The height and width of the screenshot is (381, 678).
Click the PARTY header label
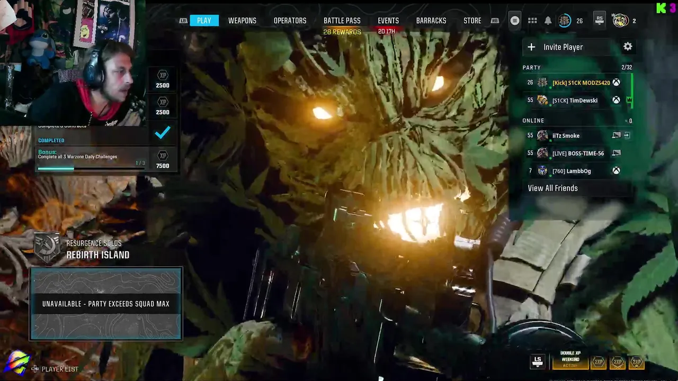[531, 68]
